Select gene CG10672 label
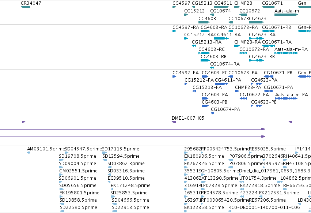The width and height of the screenshot is (311, 213). click(x=250, y=11)
